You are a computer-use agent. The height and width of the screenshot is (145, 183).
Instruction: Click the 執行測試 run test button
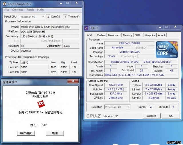pos(26,133)
